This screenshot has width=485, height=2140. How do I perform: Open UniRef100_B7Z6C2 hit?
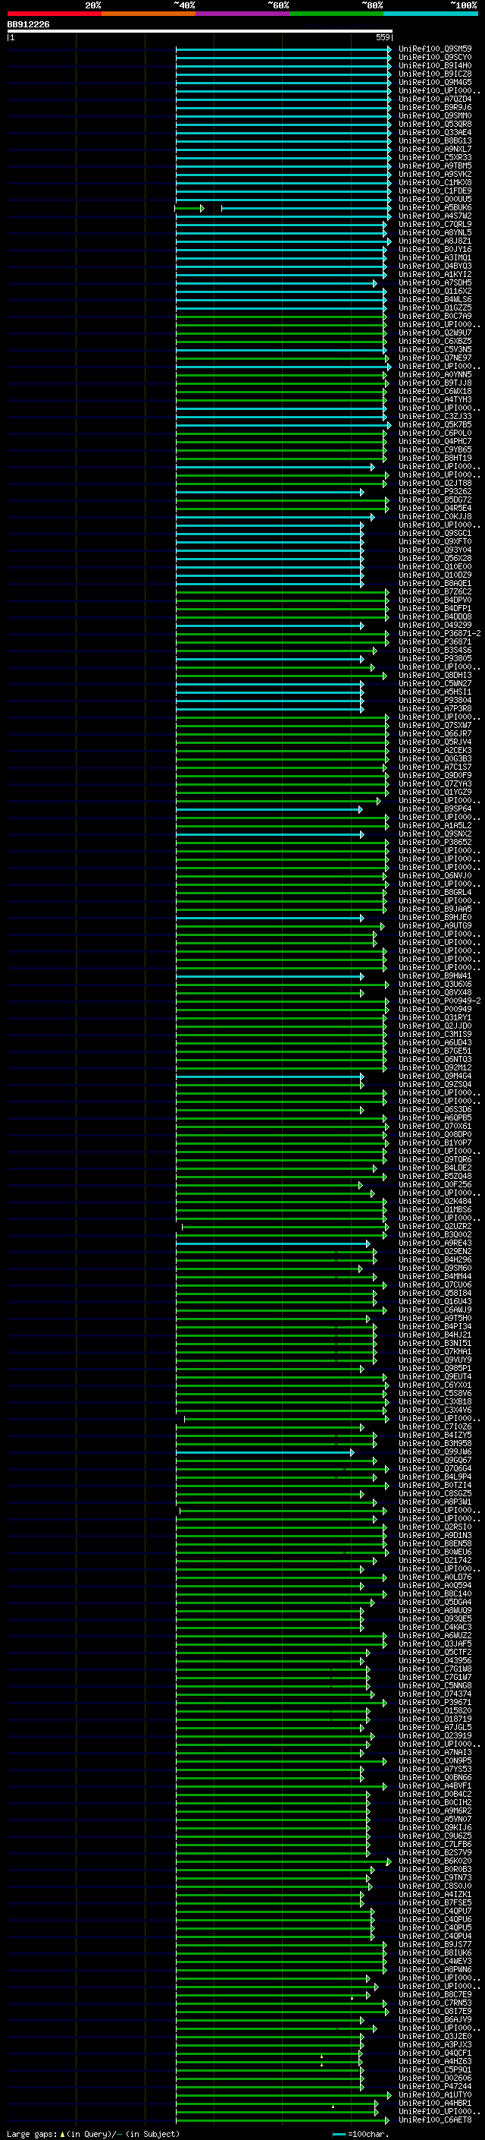click(435, 592)
